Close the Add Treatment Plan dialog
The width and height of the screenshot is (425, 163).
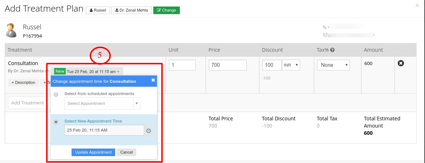(x=417, y=5)
